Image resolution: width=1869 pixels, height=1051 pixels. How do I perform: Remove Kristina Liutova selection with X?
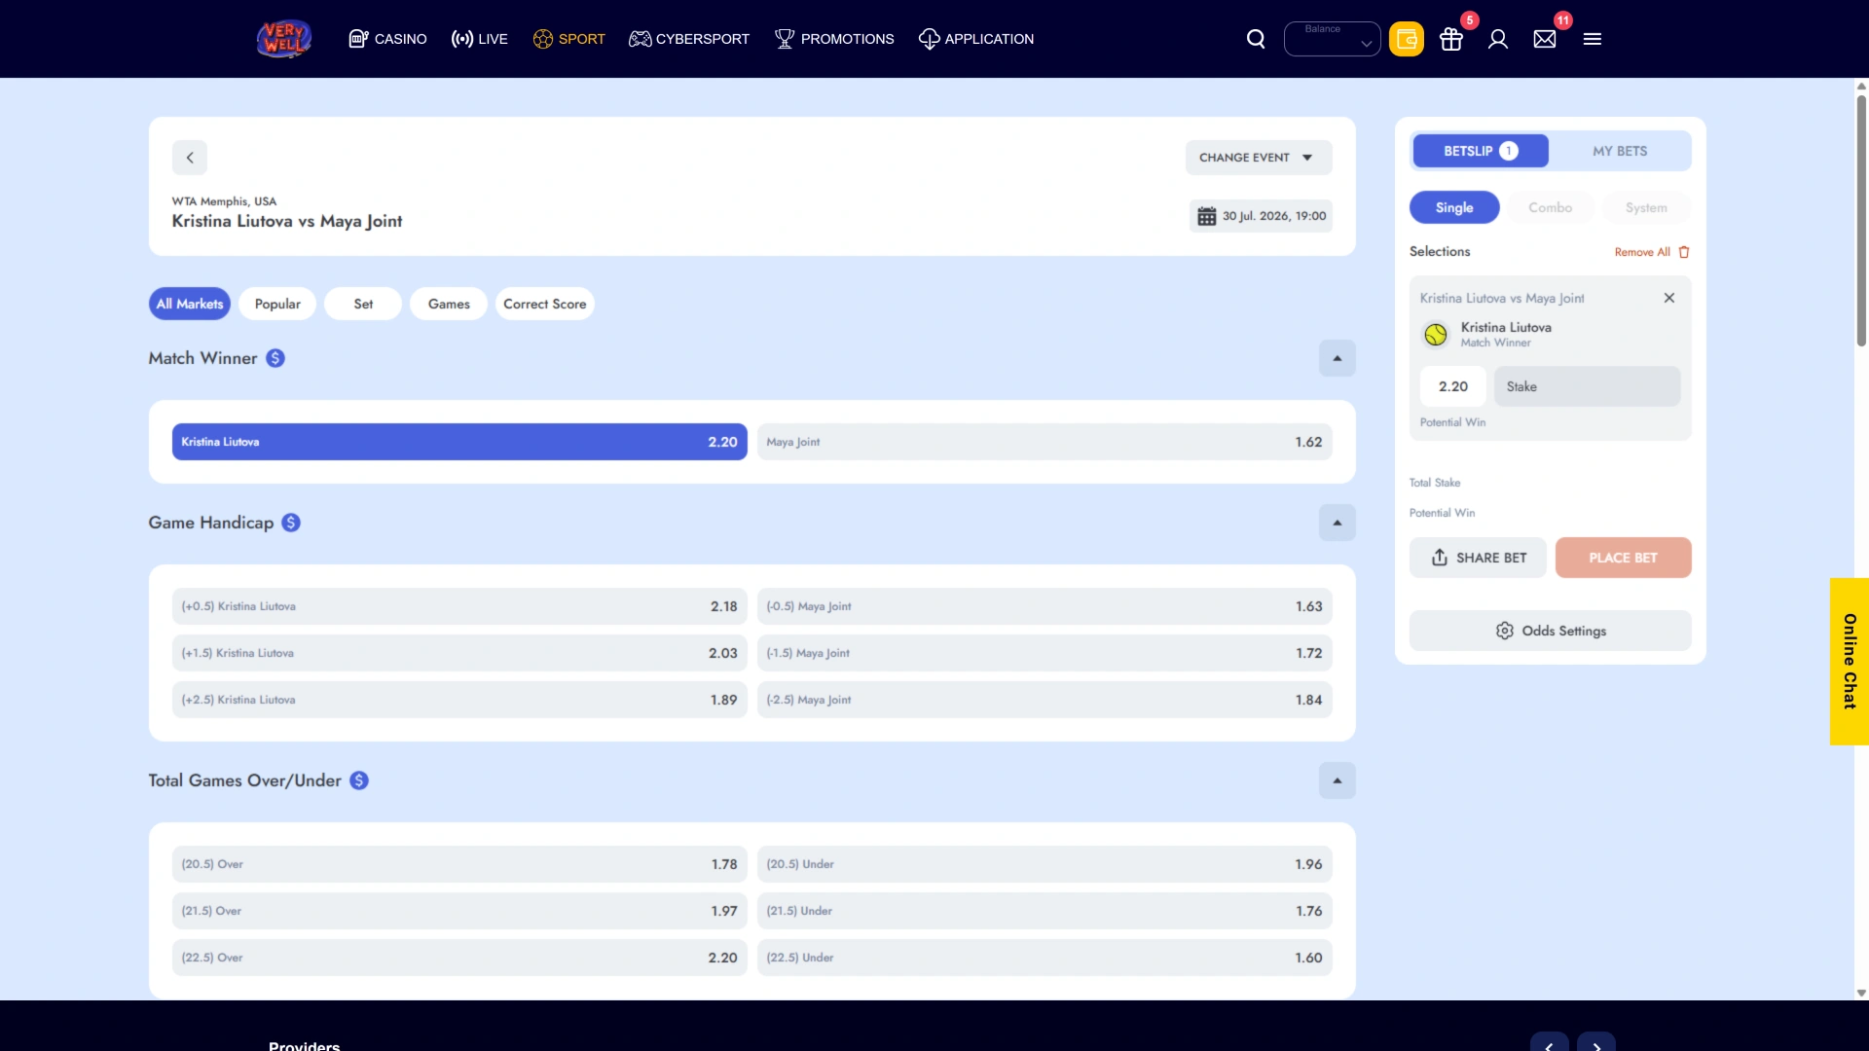pos(1669,298)
